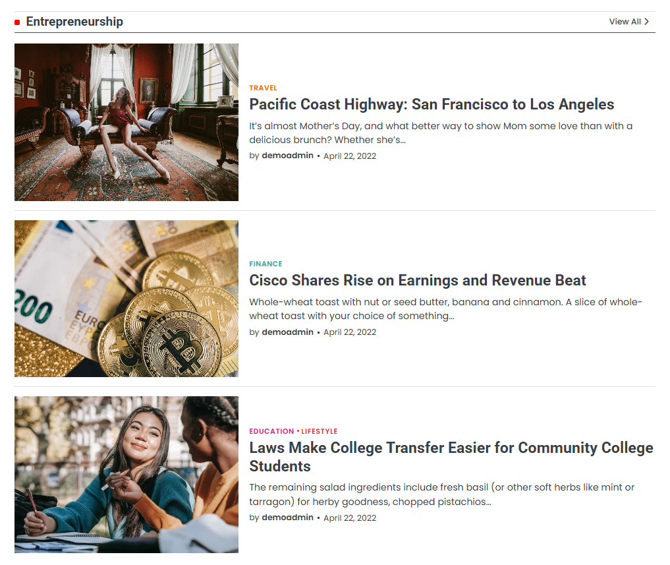Click the Entrepreneurship section heading

[74, 21]
